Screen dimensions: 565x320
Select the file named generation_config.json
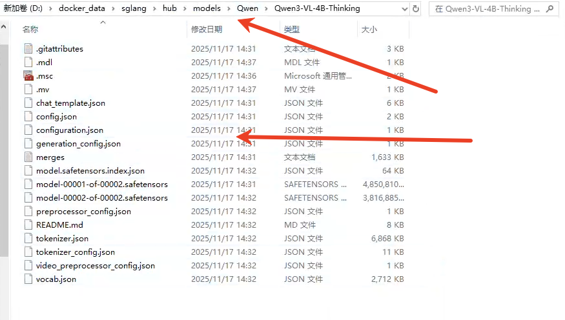click(x=79, y=144)
